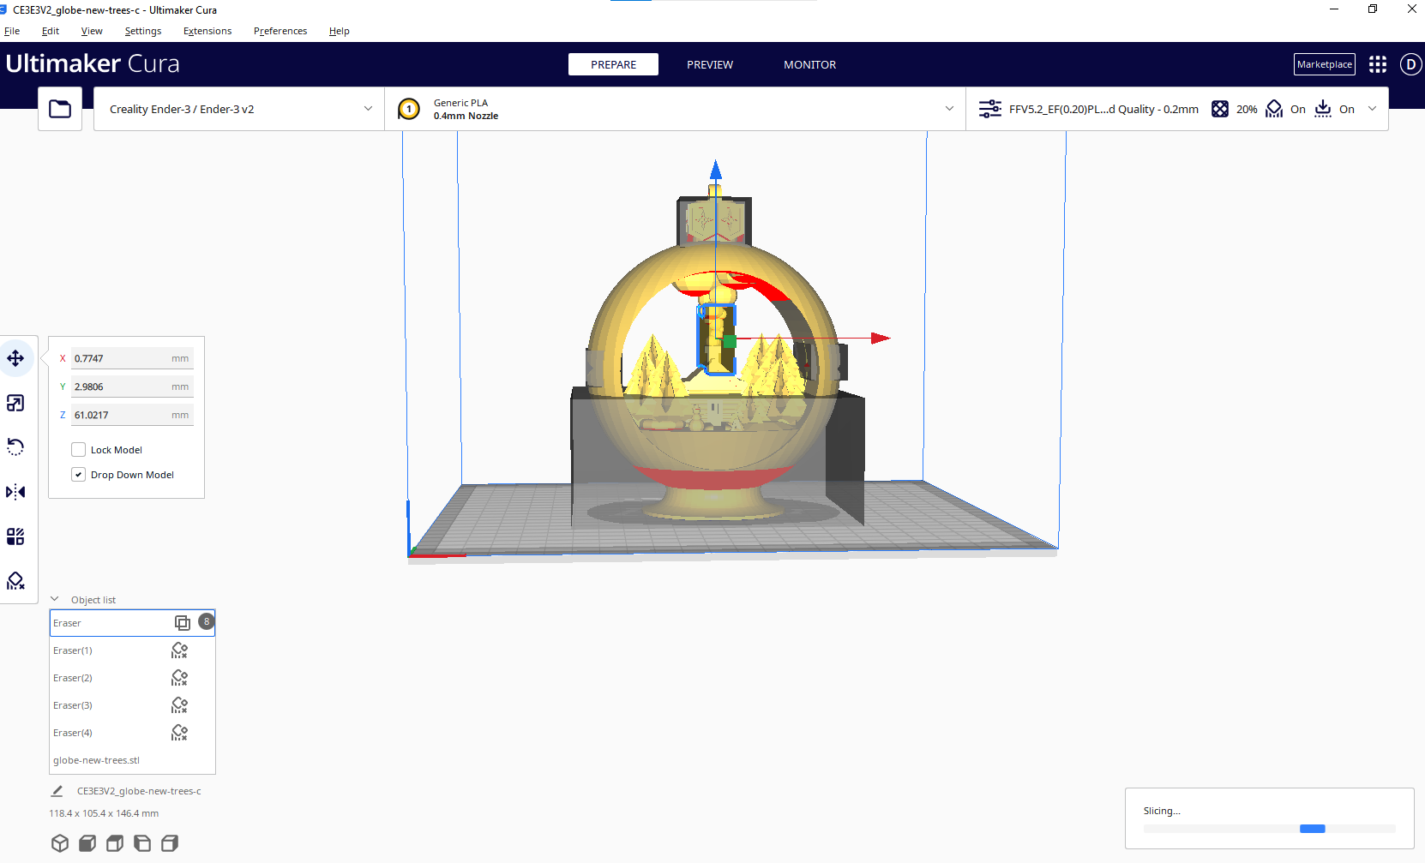
Task: Click the open file folder icon
Action: point(60,109)
